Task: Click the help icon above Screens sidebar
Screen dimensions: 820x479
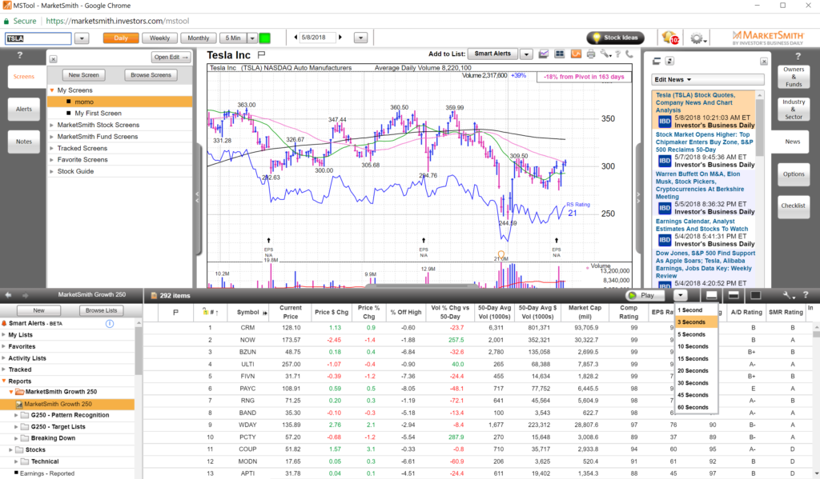Action: 20,55
